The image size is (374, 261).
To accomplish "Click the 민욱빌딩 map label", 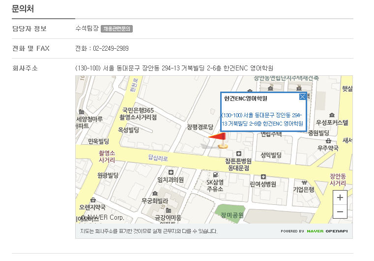I will point(98,141).
